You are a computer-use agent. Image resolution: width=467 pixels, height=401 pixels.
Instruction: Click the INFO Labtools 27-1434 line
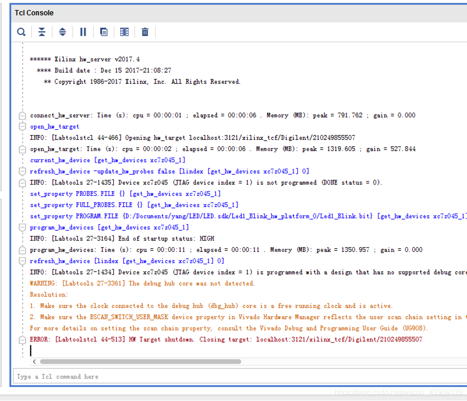(x=248, y=272)
